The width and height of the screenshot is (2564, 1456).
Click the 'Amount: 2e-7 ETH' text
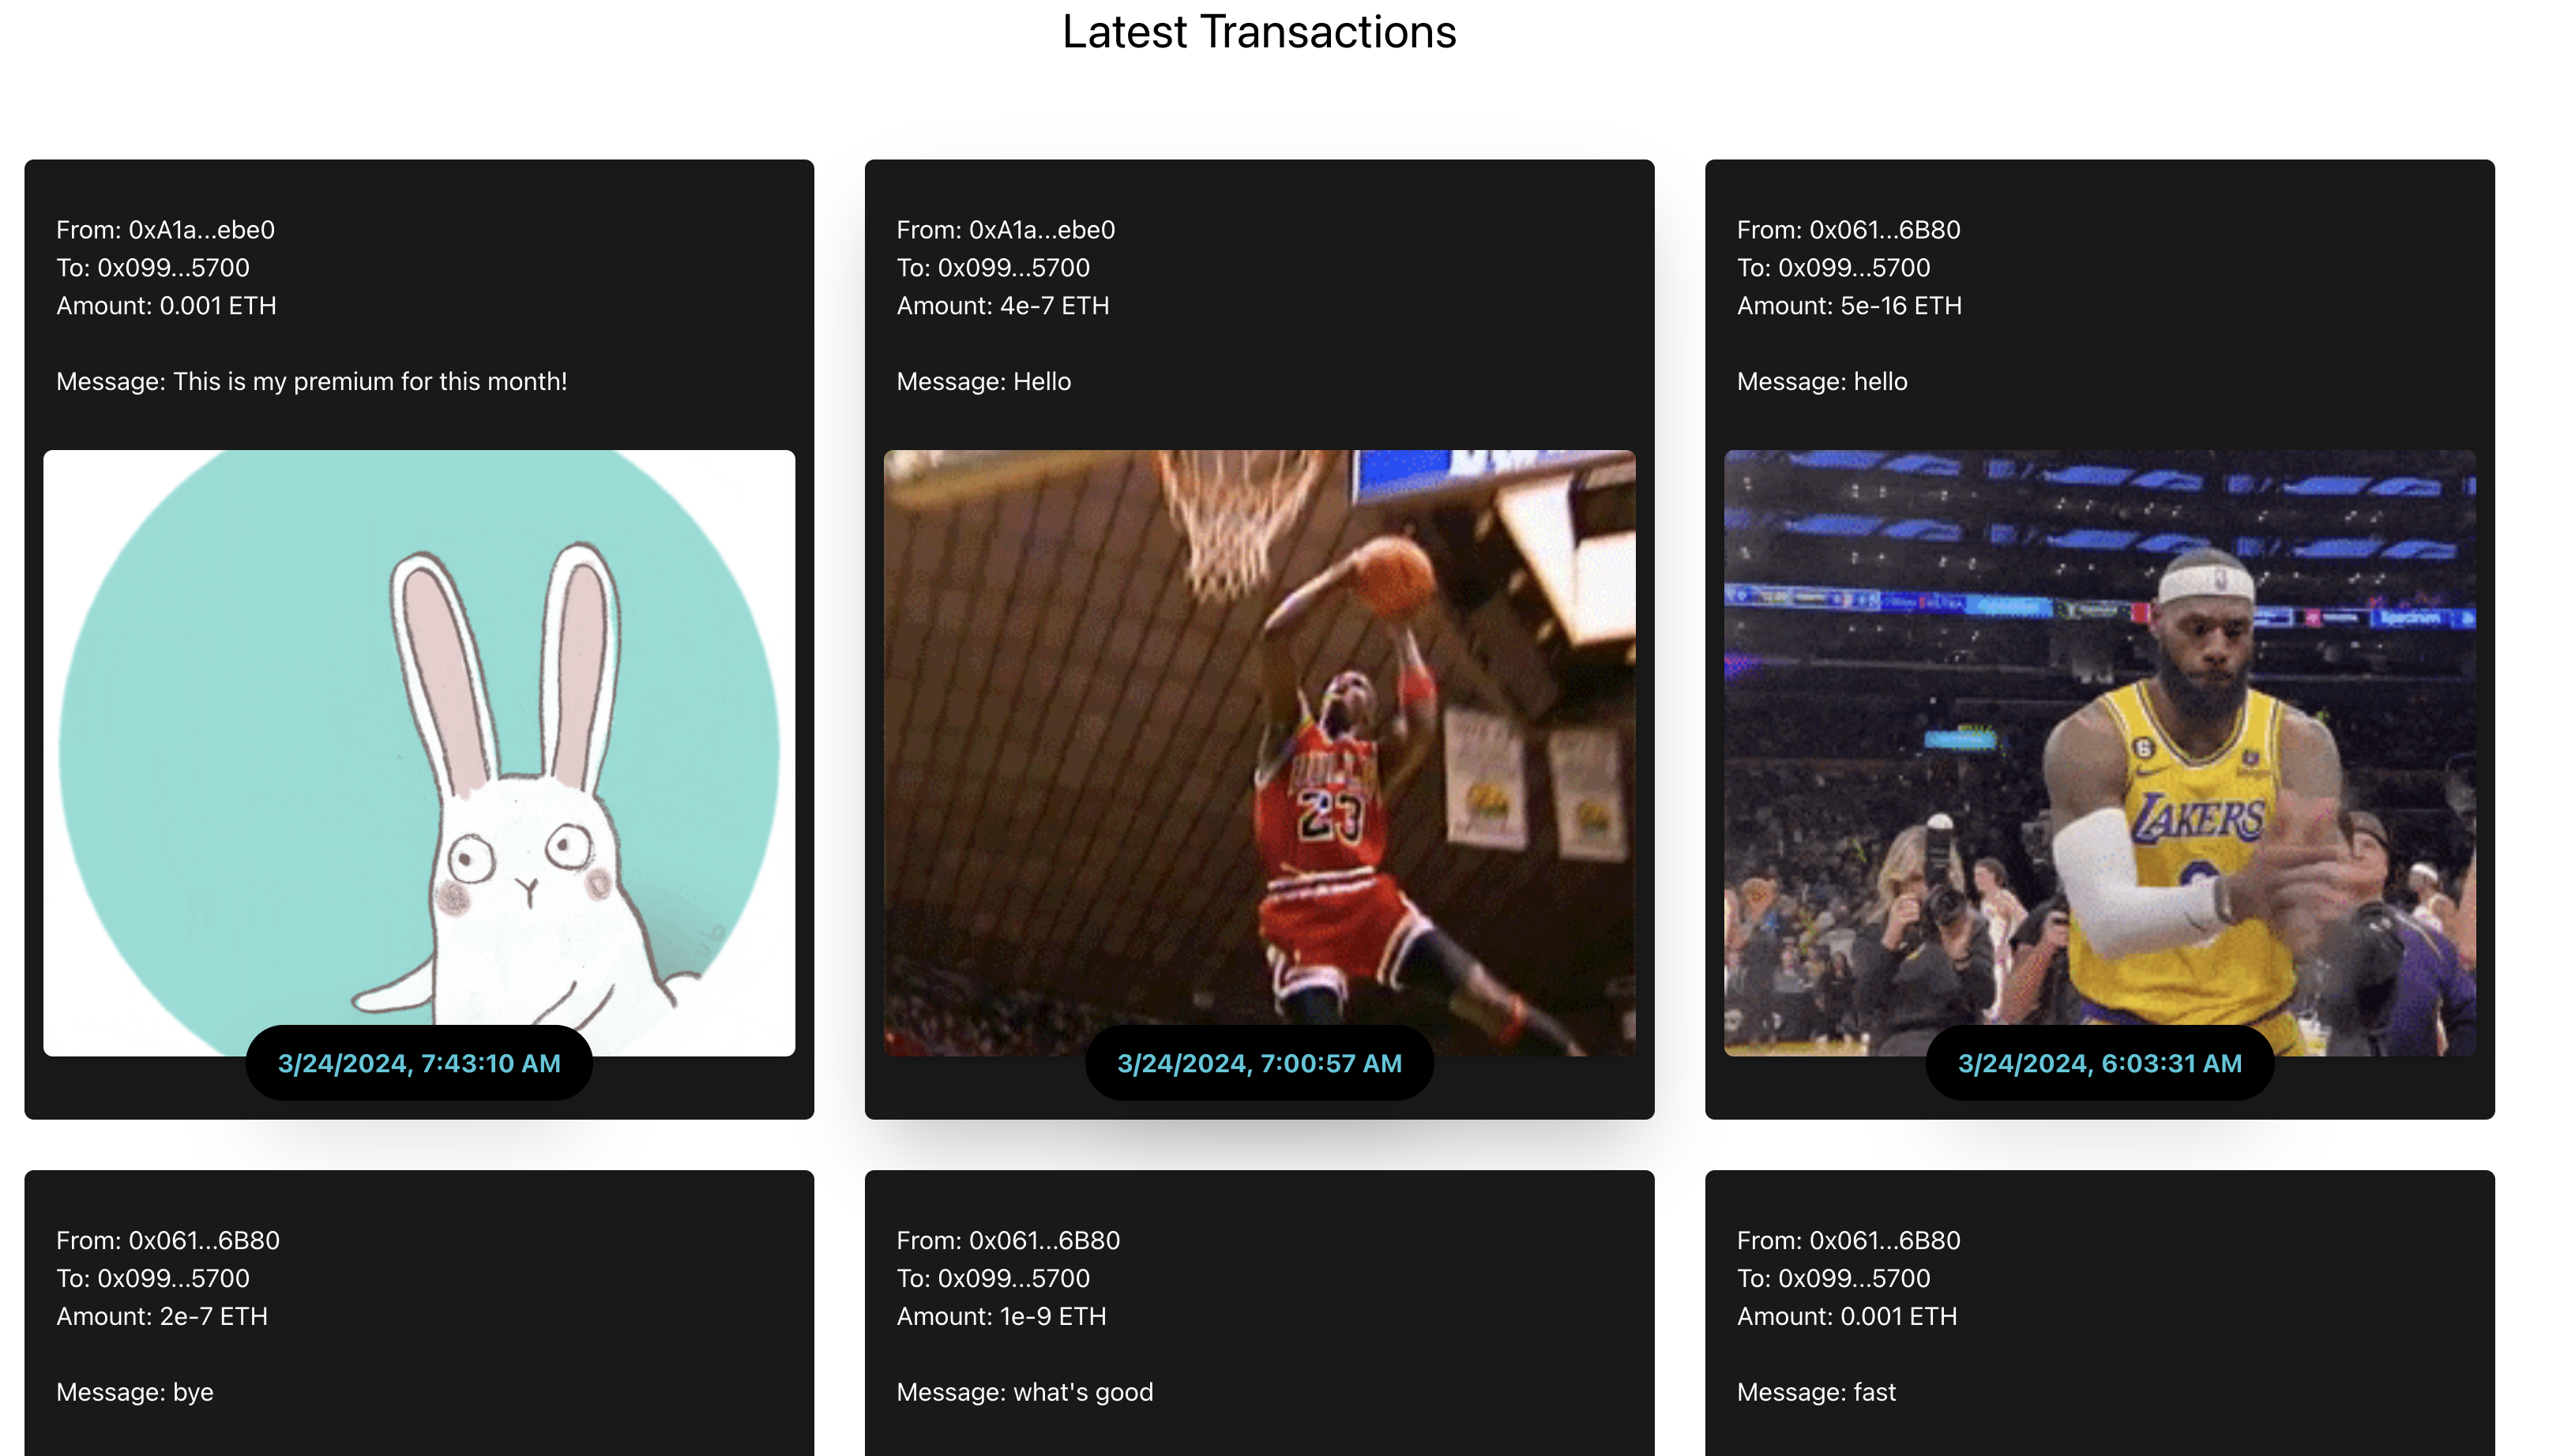tap(161, 1316)
